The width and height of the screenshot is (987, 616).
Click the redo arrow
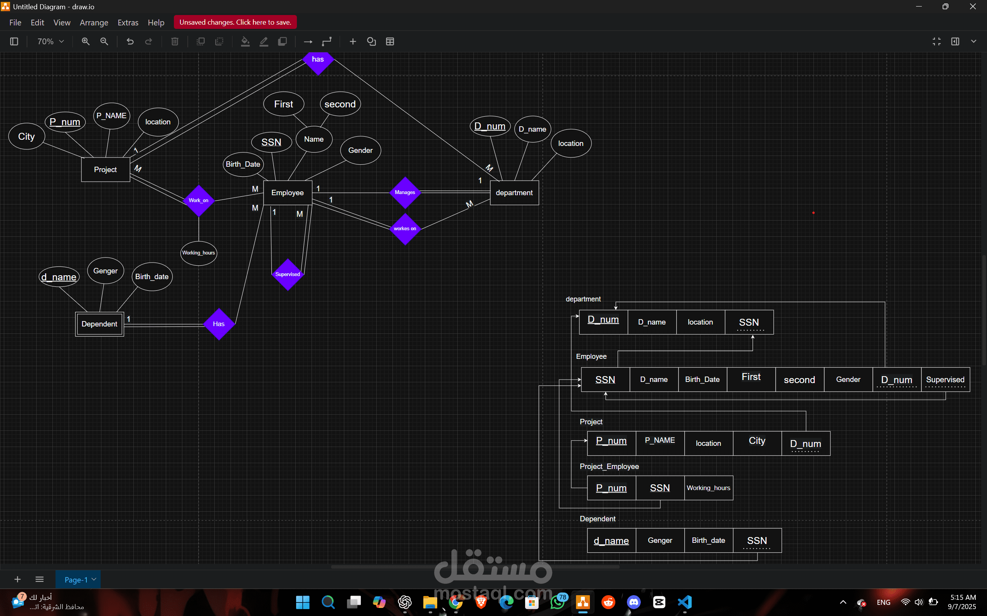coord(149,42)
